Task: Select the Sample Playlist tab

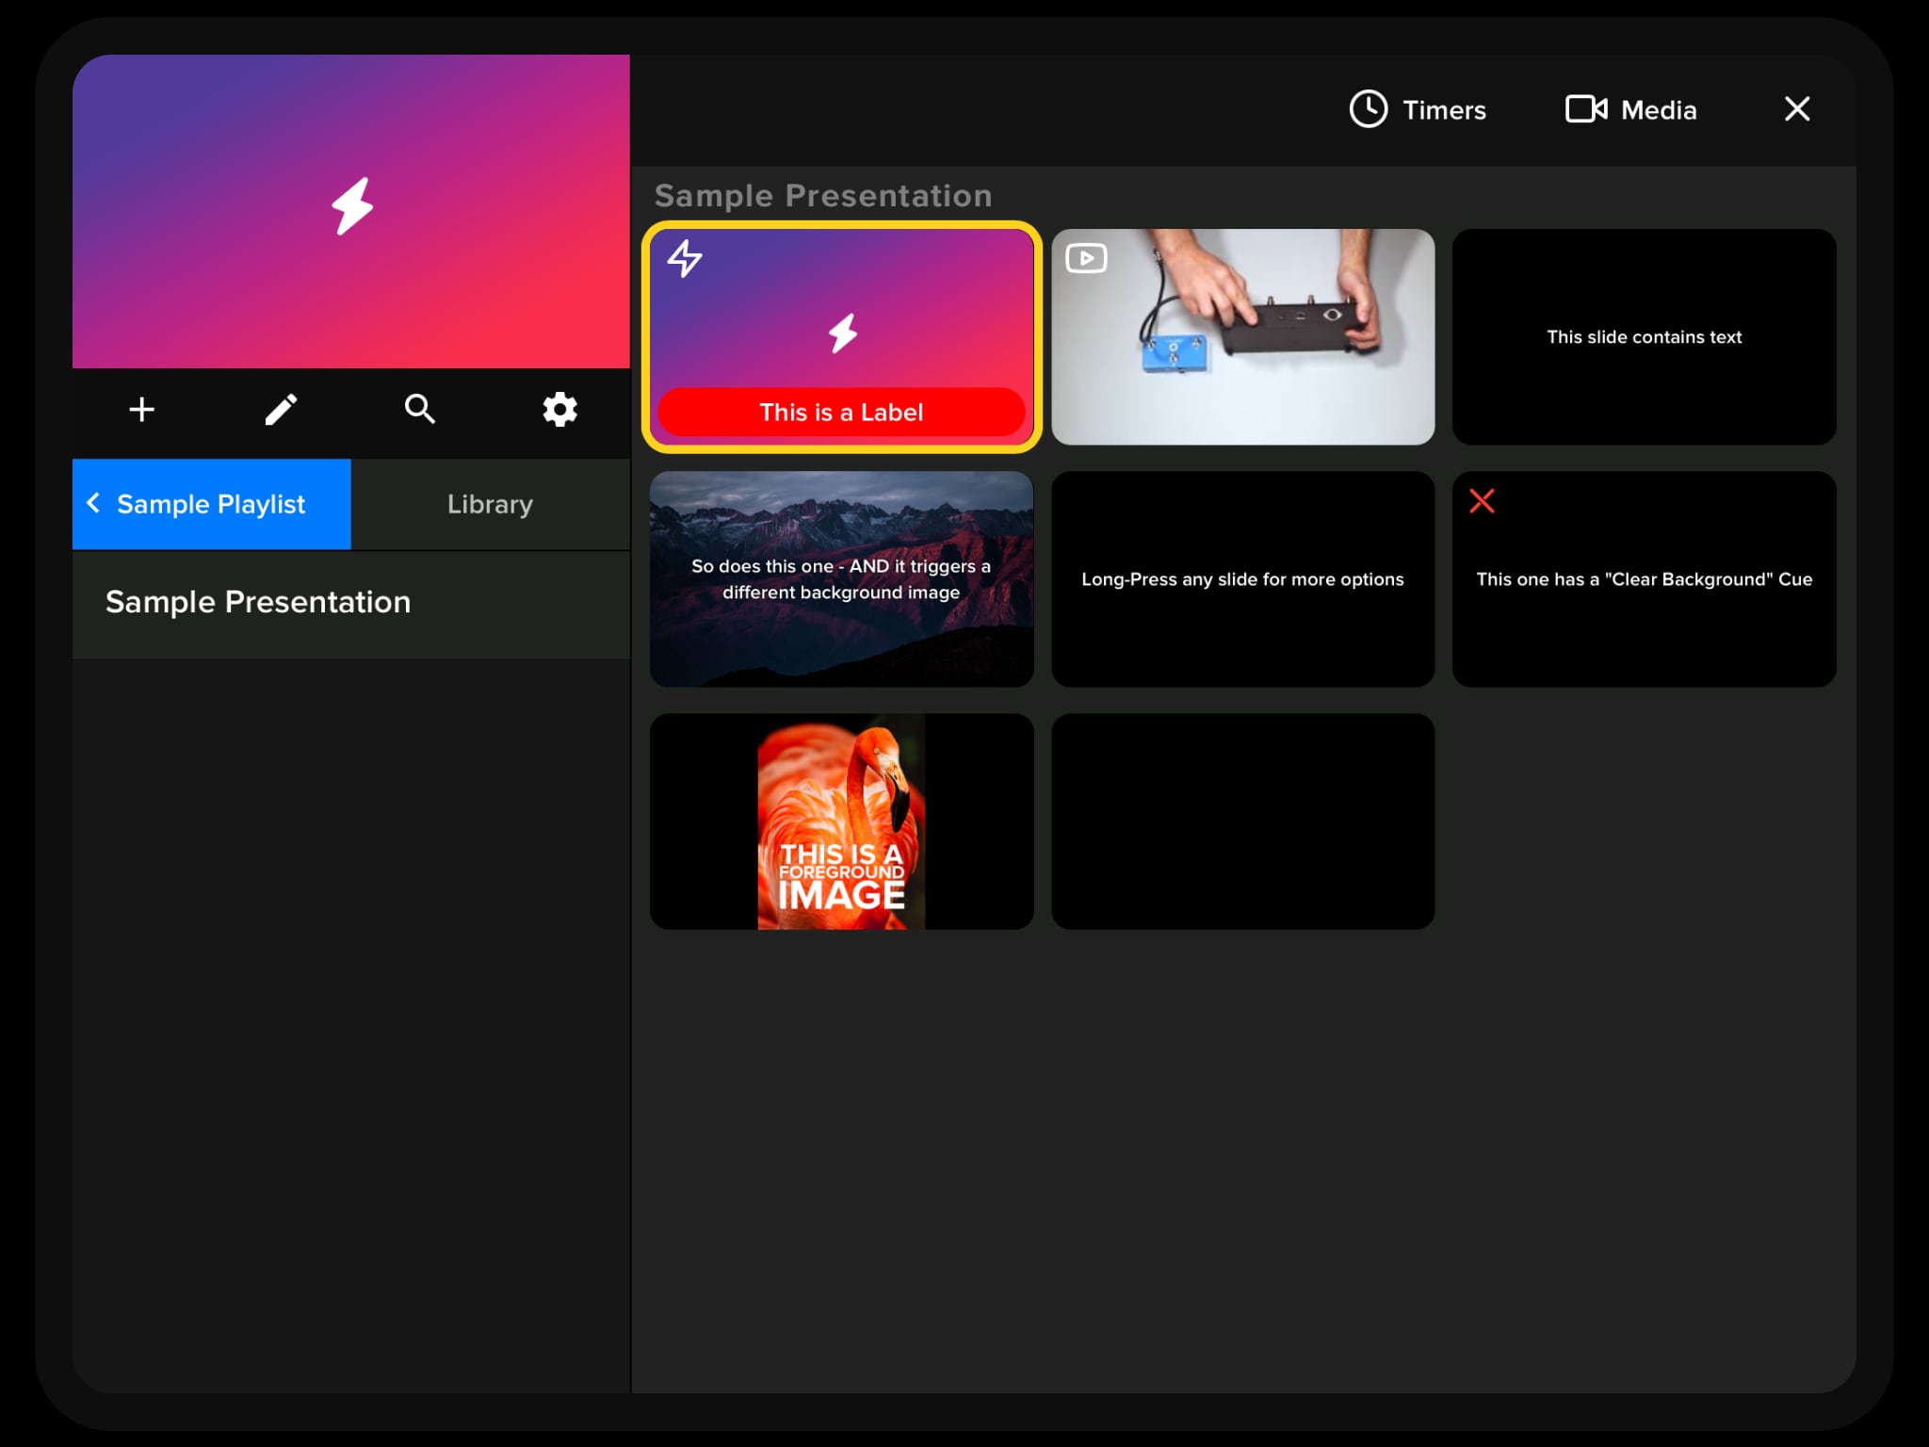Action: click(211, 504)
